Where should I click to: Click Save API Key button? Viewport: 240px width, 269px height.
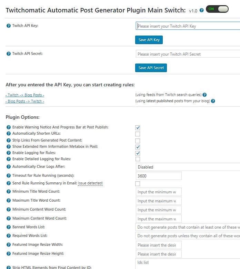[149, 40]
